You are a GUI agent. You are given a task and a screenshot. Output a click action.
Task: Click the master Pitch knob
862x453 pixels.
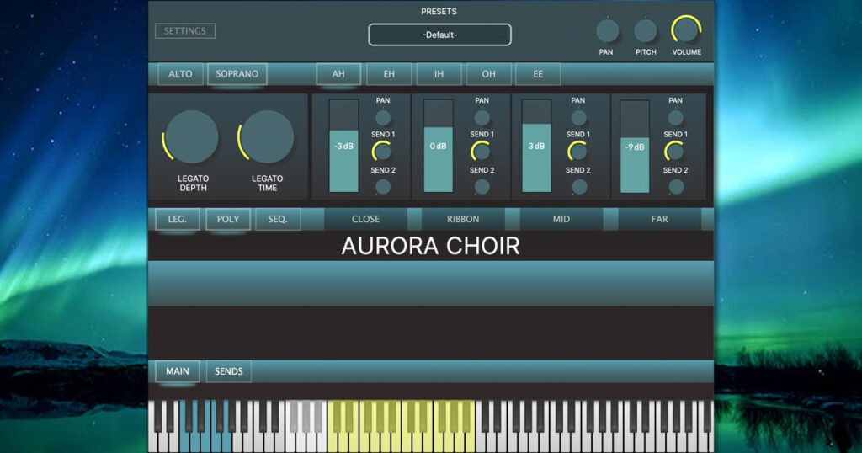click(646, 31)
